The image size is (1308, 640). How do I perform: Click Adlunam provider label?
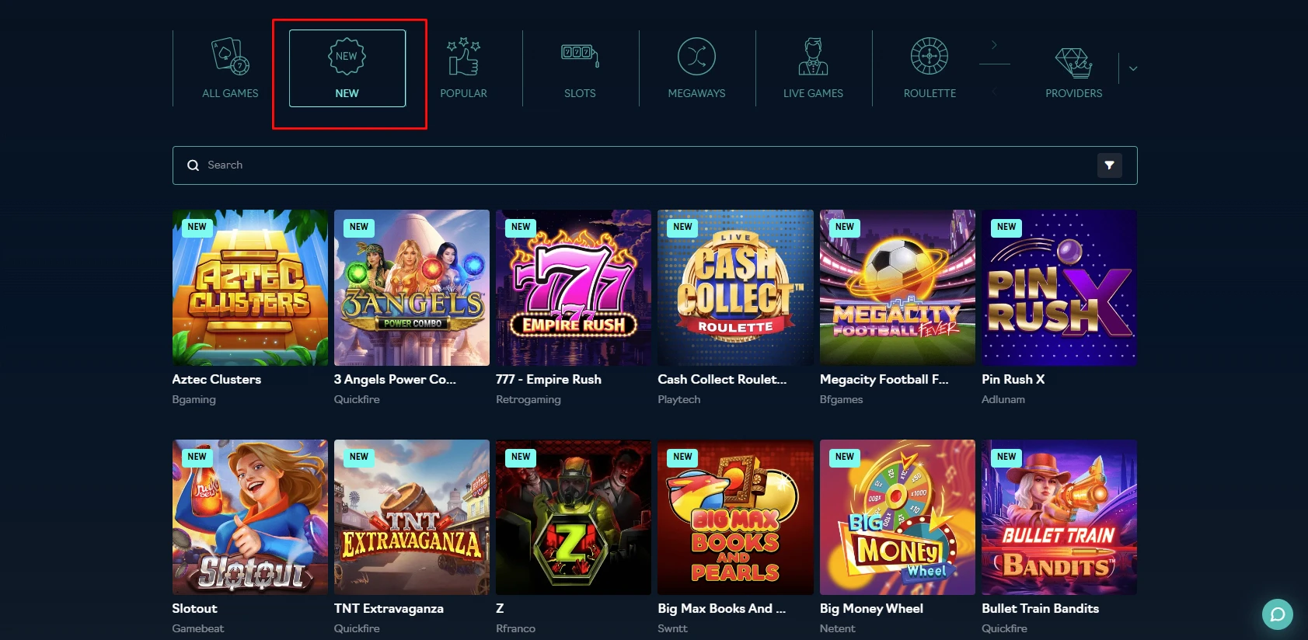1003,399
